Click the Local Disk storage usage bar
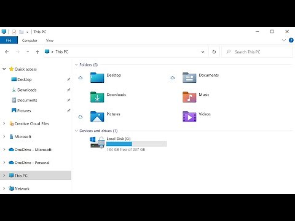 coord(136,144)
